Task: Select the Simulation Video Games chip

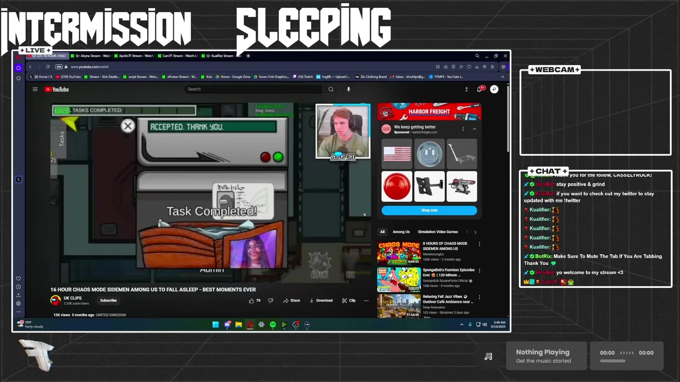Action: (x=438, y=232)
